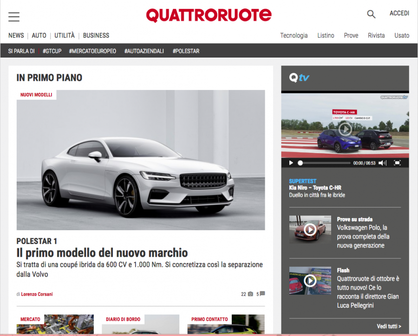This screenshot has height=336, width=418.
Task: Play the Flash Quattroruote di ottobre video
Action: 310,280
